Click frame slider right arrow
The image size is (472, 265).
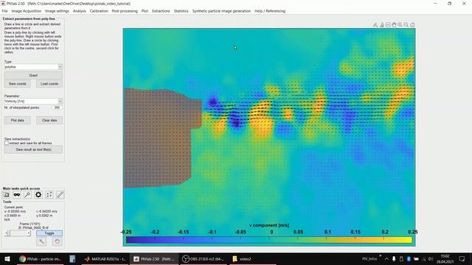coord(29,233)
